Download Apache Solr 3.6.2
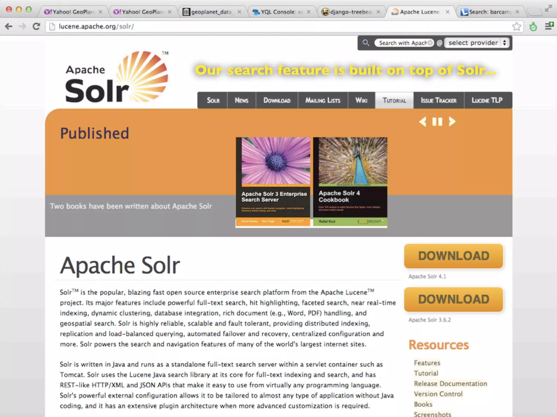The width and height of the screenshot is (557, 417). (x=453, y=299)
